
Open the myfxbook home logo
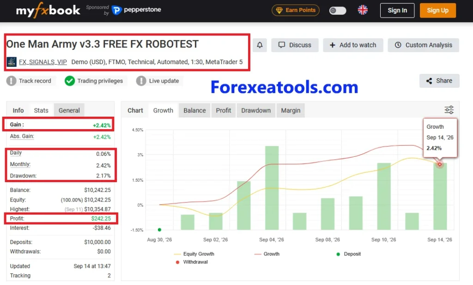click(48, 10)
